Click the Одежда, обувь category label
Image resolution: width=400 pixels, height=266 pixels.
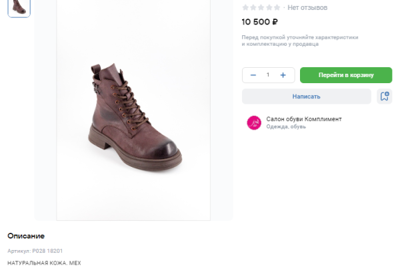(x=286, y=126)
